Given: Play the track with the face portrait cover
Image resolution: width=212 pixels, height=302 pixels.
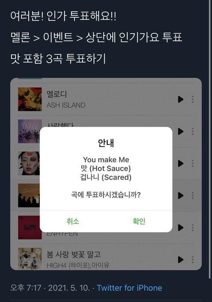Looking at the screenshot, I should tap(181, 164).
